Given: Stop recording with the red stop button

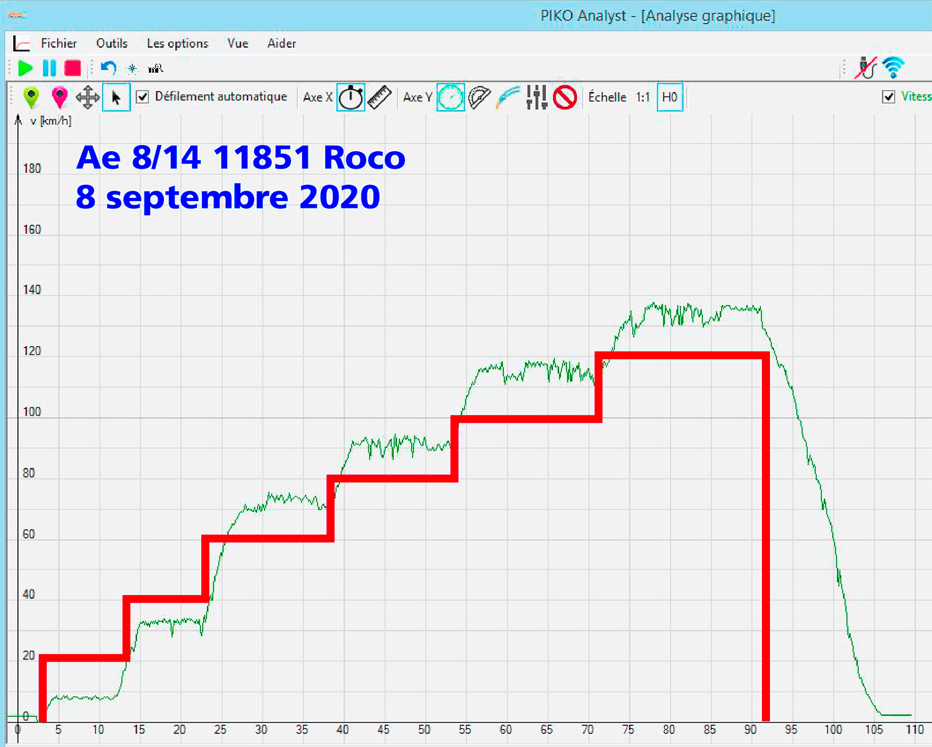Looking at the screenshot, I should pos(73,68).
